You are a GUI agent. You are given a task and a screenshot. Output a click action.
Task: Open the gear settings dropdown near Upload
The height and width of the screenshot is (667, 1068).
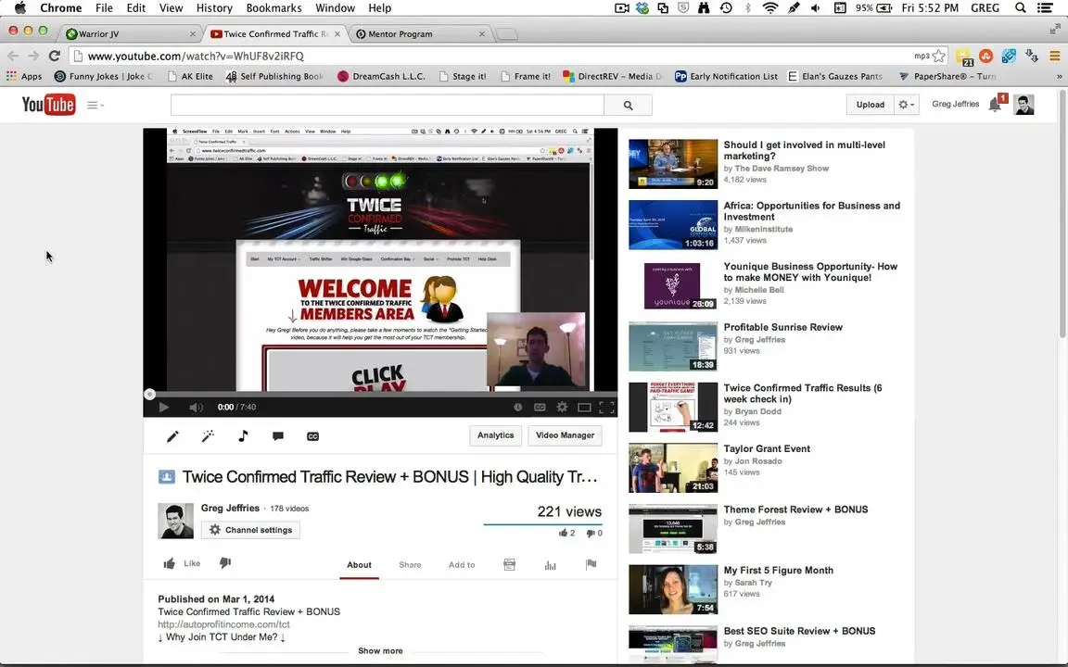point(906,105)
